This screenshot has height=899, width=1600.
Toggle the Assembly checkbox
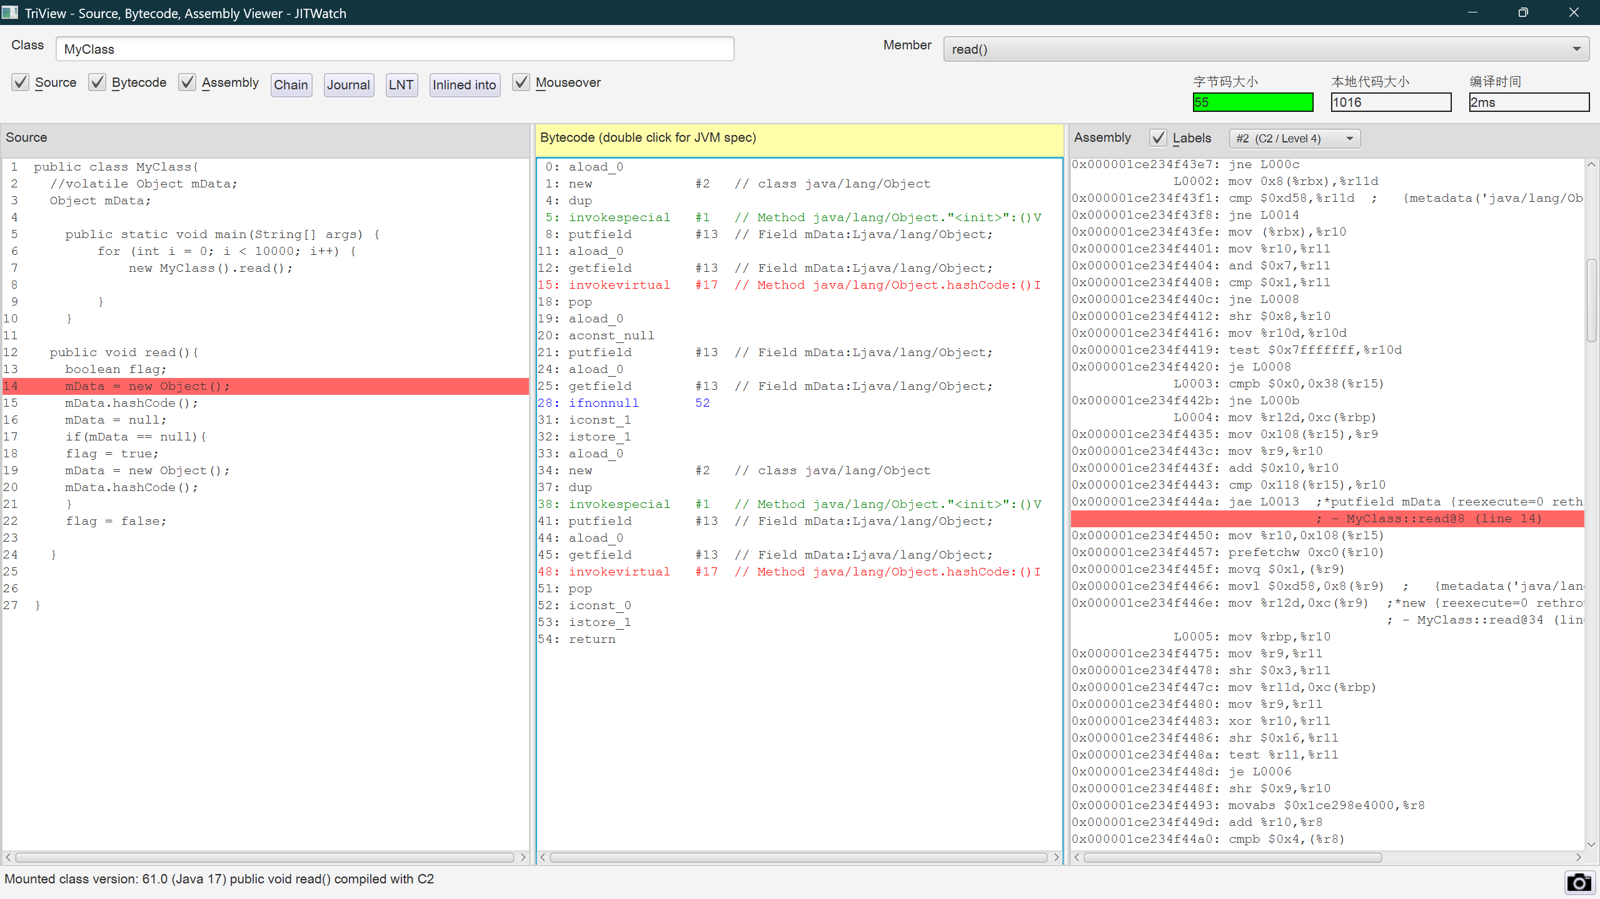187,82
